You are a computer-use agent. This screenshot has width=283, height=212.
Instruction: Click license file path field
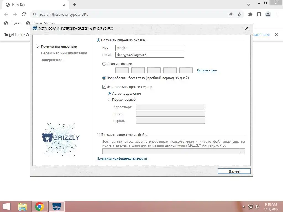171,151
